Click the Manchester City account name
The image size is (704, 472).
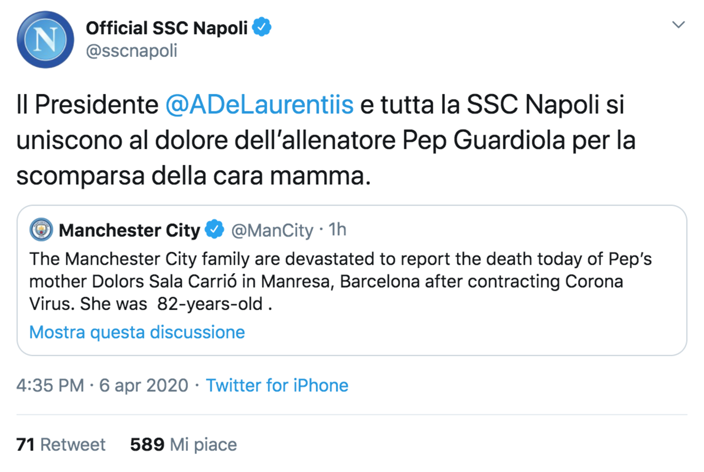click(129, 230)
